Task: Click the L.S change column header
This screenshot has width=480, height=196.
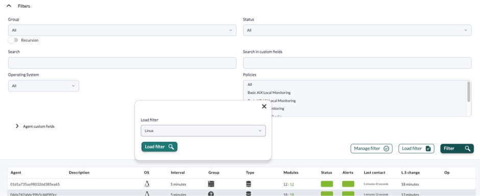Action: click(411, 173)
